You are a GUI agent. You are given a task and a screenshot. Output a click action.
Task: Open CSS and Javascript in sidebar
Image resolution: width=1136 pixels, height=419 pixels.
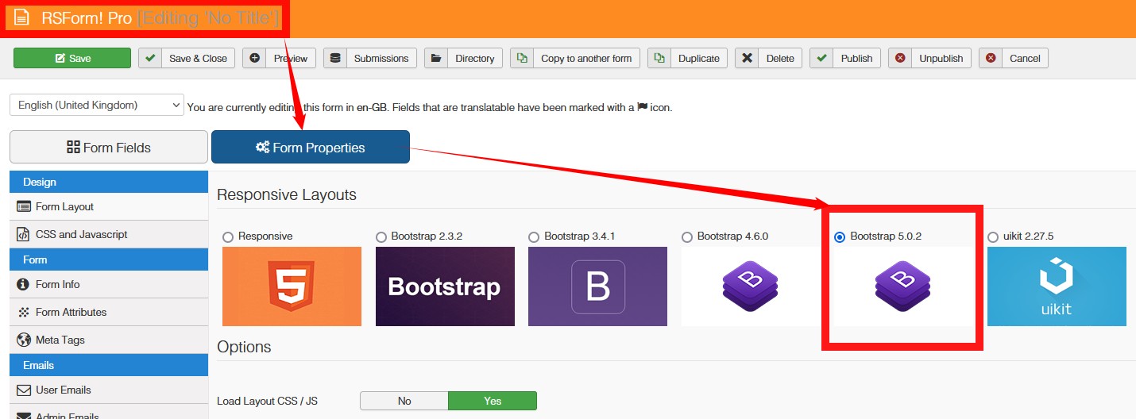(x=81, y=234)
